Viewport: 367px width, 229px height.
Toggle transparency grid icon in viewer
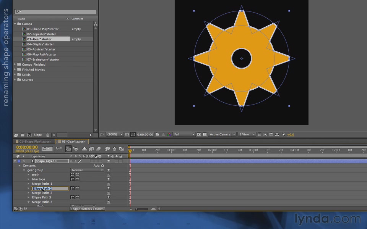click(x=205, y=134)
